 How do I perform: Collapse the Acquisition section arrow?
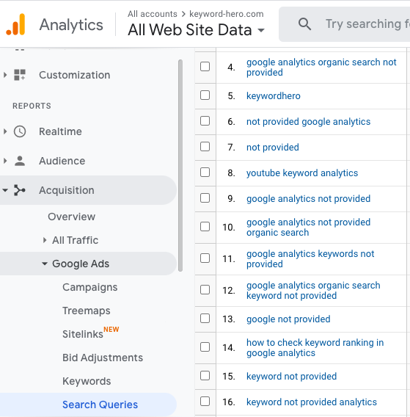tap(5, 190)
